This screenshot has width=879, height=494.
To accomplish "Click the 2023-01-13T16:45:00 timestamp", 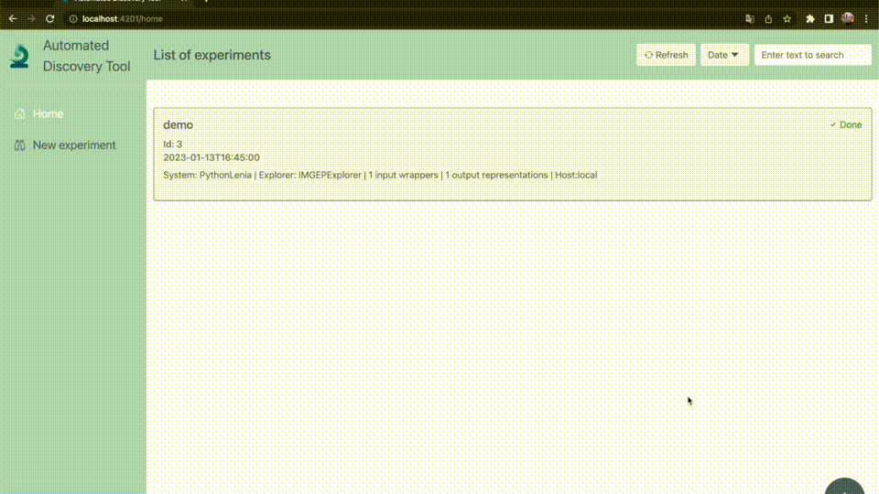I will (212, 157).
